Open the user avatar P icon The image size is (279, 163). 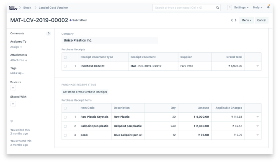click(x=229, y=8)
